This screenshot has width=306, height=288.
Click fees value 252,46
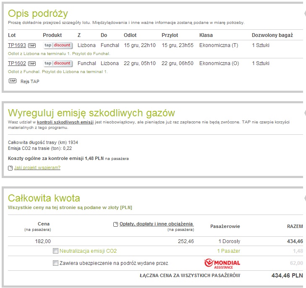point(186,241)
